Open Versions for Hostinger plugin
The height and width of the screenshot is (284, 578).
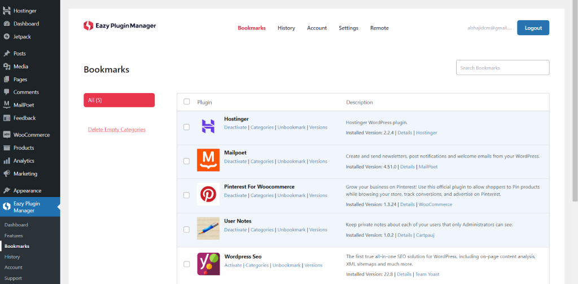point(318,127)
